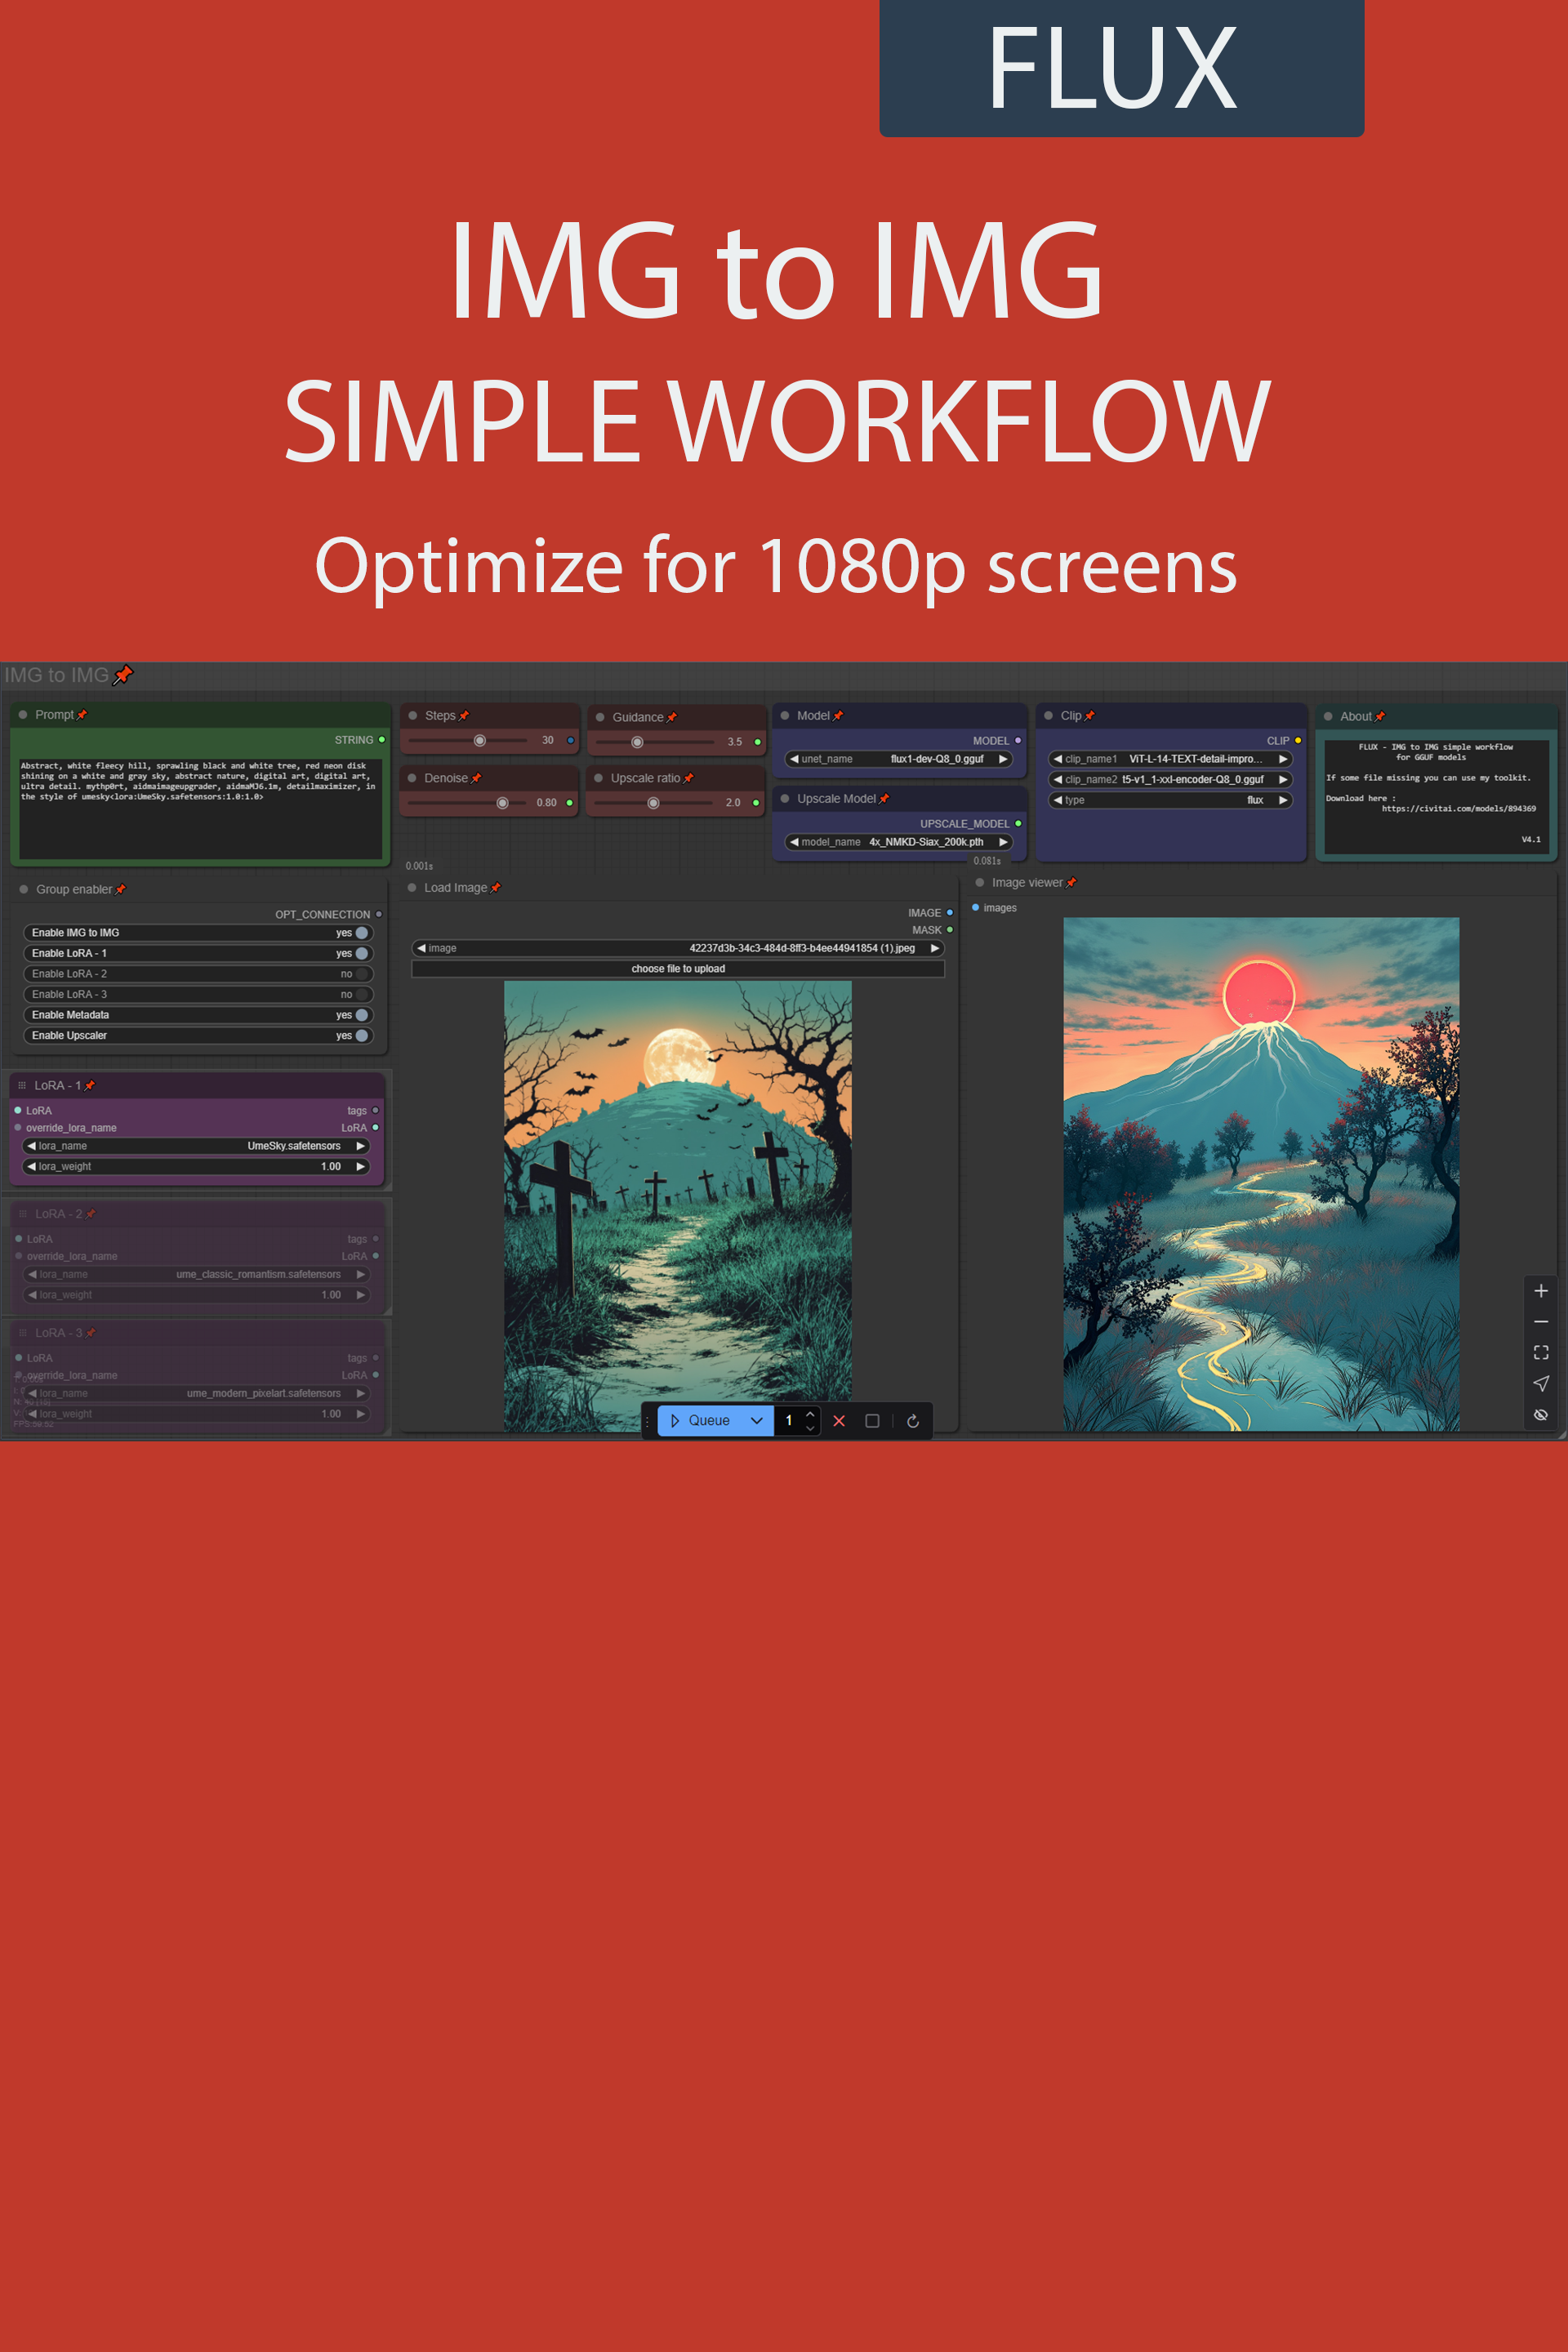This screenshot has height=2352, width=1568.
Task: Click the zoom out minus icon
Action: coord(1540,1322)
